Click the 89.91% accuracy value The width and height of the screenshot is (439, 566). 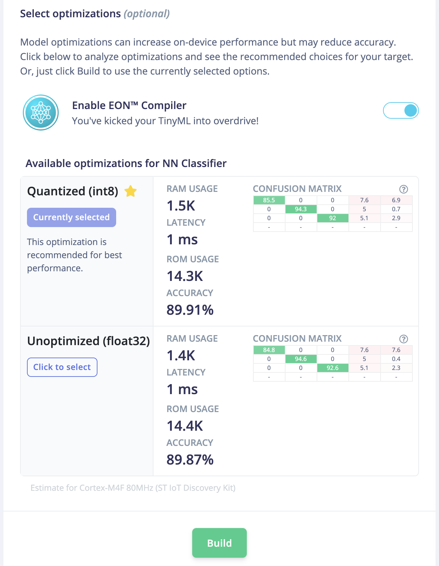pyautogui.click(x=190, y=310)
